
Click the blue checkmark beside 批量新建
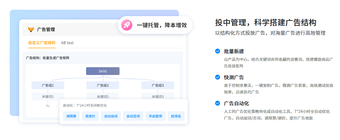coord(218,51)
